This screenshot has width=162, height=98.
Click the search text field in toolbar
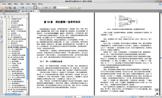pos(63,8)
